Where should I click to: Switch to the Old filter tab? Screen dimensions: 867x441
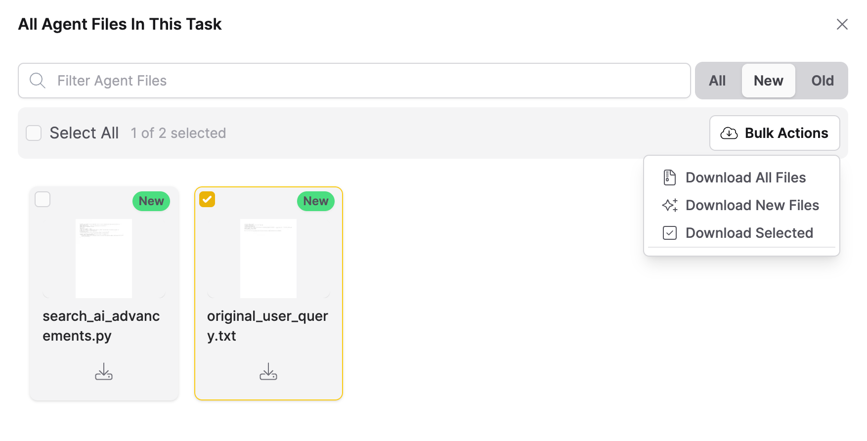(822, 81)
